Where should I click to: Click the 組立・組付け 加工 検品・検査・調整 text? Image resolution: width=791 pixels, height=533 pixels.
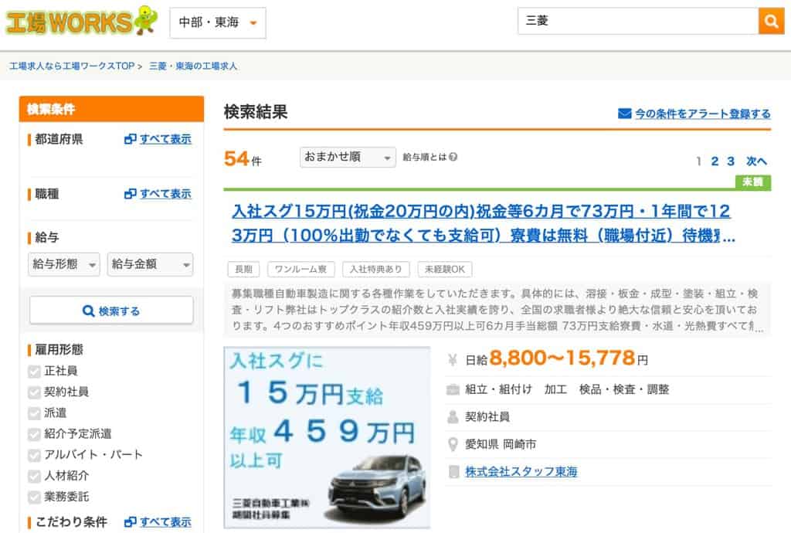[567, 389]
